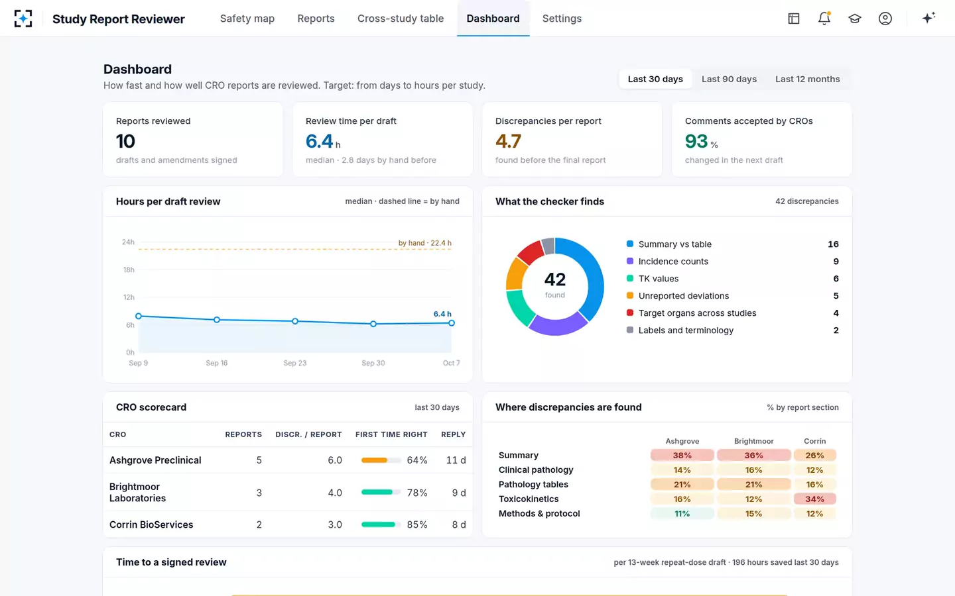
Task: Click the Labels and terminology gray swatch
Action: click(x=630, y=330)
